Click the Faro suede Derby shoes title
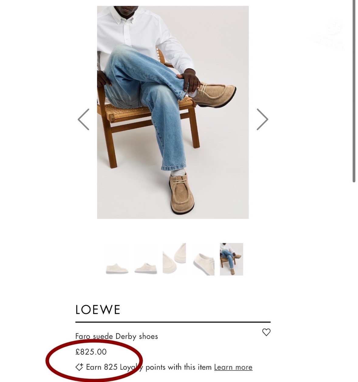358x382 pixels. pyautogui.click(x=117, y=336)
